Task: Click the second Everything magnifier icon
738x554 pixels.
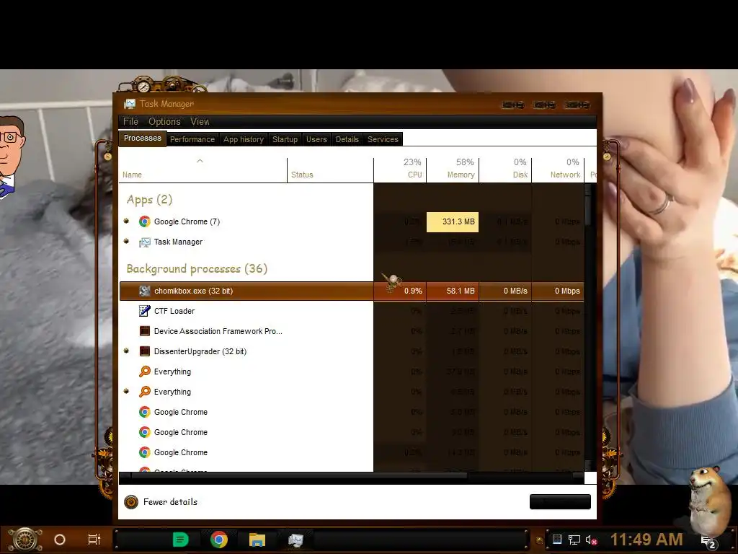Action: (144, 392)
